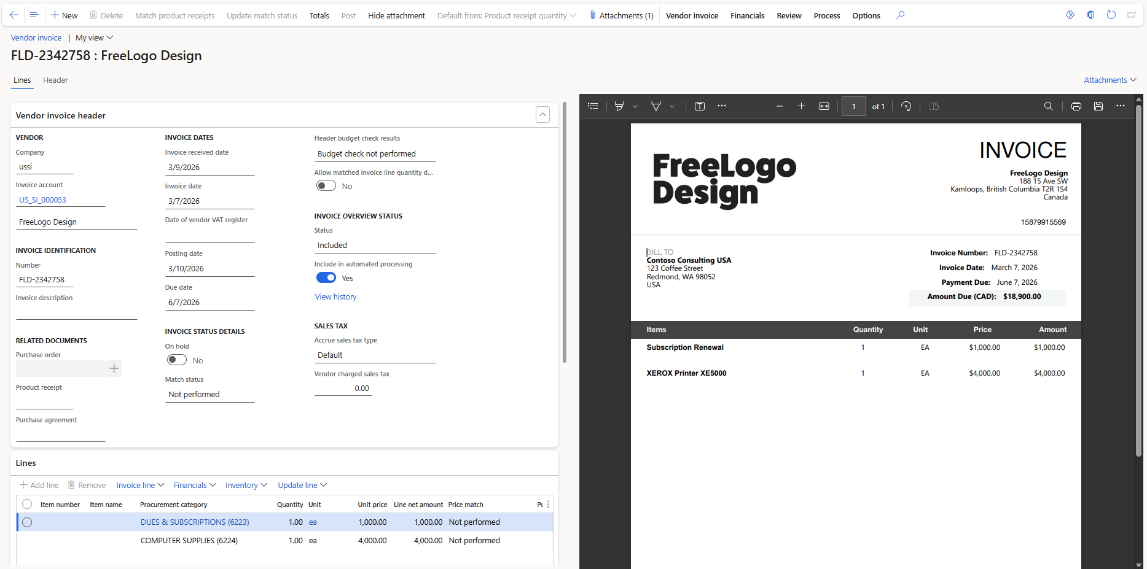This screenshot has width=1147, height=569.
Task: Open the Financials menu in the action bar
Action: click(747, 15)
